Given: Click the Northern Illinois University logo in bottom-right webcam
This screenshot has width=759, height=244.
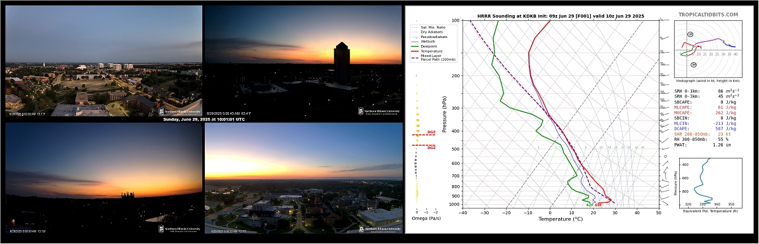Looking at the screenshot, I should pyautogui.click(x=379, y=228).
